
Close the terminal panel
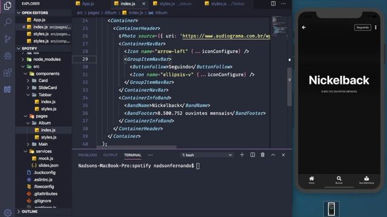click(x=284, y=155)
